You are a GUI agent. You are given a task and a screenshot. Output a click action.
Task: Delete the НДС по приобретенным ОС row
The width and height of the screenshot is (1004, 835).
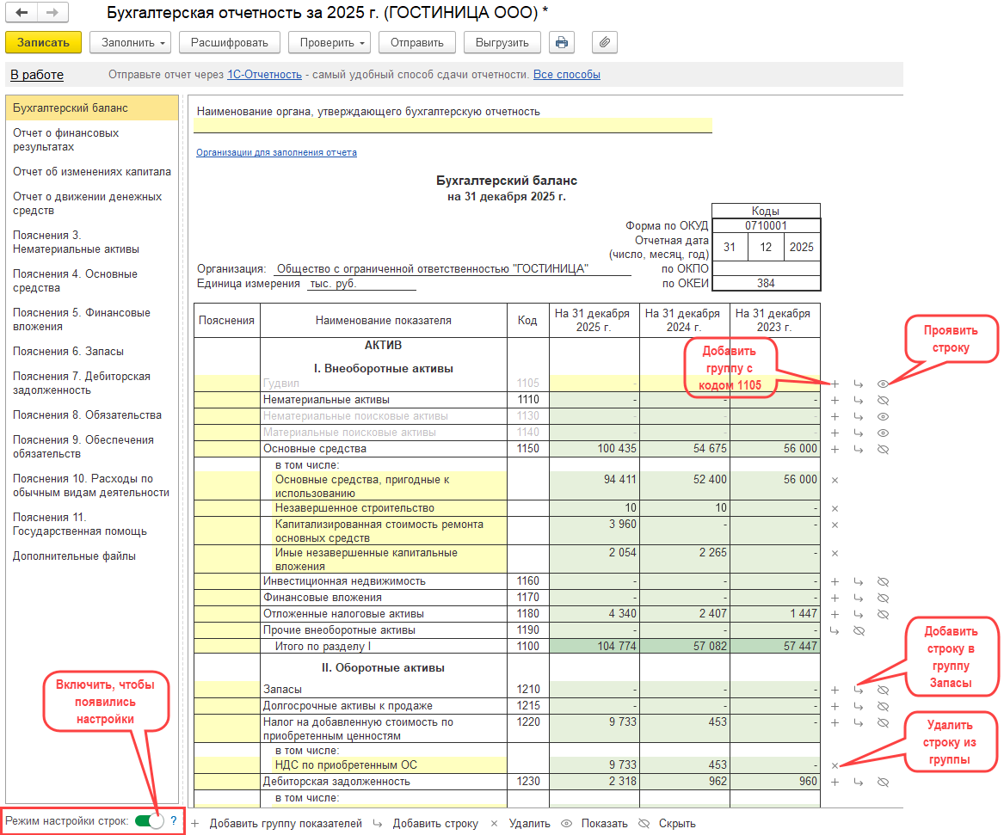[835, 765]
